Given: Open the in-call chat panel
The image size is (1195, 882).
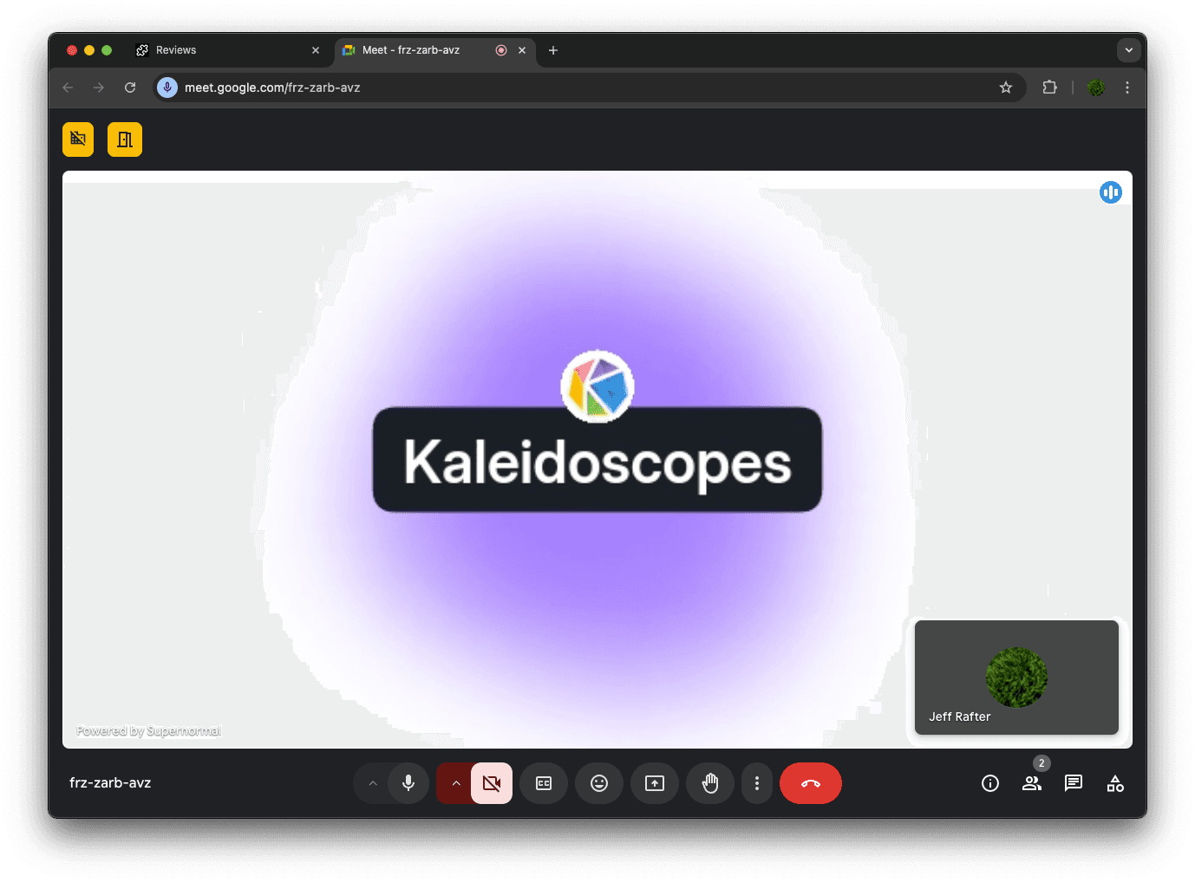Looking at the screenshot, I should coord(1073,783).
